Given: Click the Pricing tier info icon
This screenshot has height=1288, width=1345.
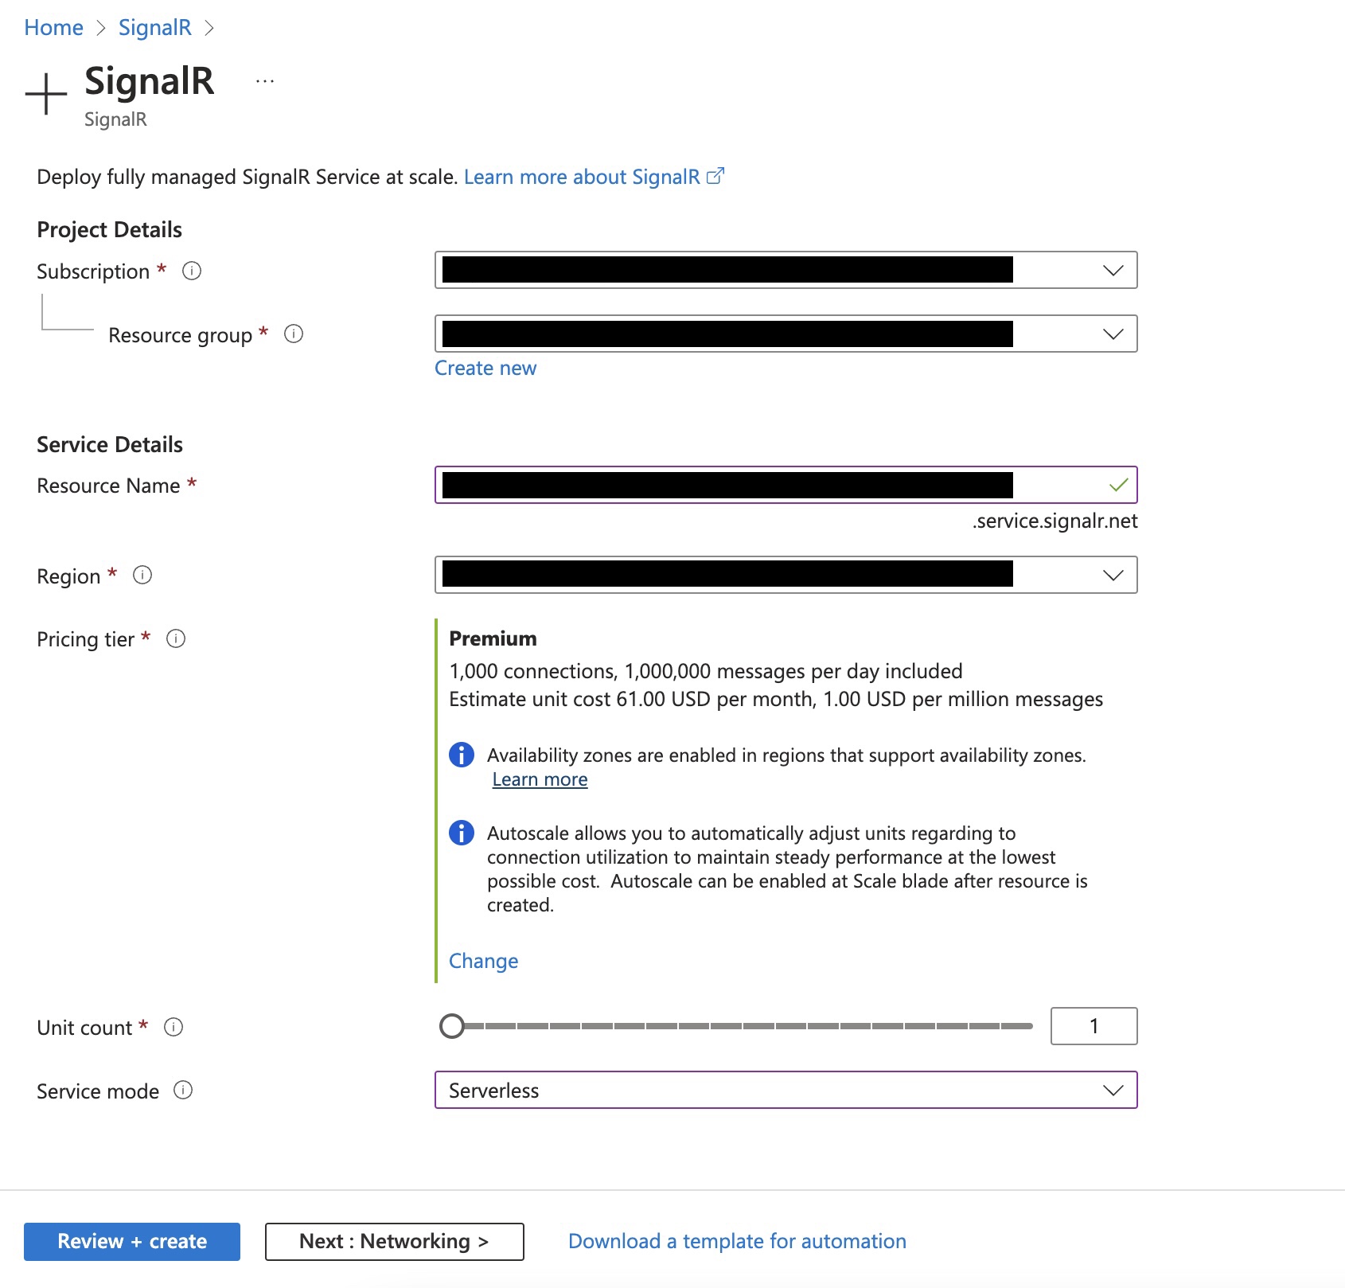Looking at the screenshot, I should tap(176, 638).
